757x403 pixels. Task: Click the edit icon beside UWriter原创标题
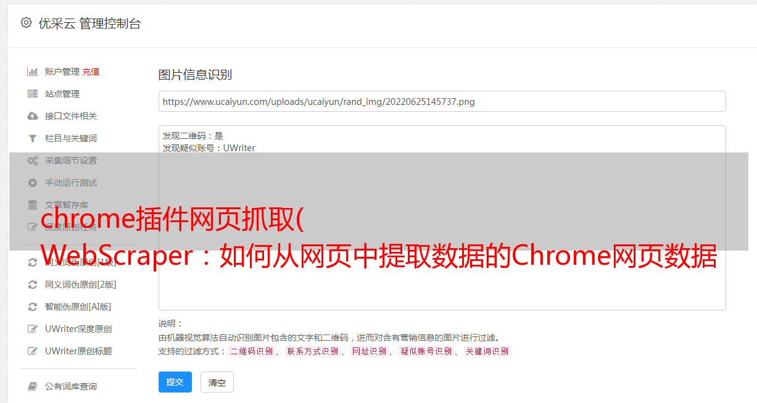[x=33, y=351]
